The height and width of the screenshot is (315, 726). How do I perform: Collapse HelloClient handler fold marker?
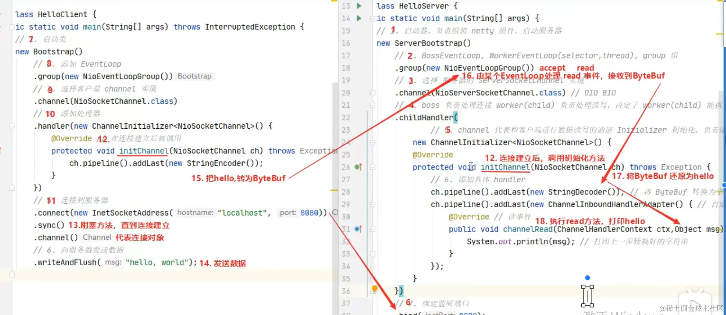pyautogui.click(x=12, y=126)
